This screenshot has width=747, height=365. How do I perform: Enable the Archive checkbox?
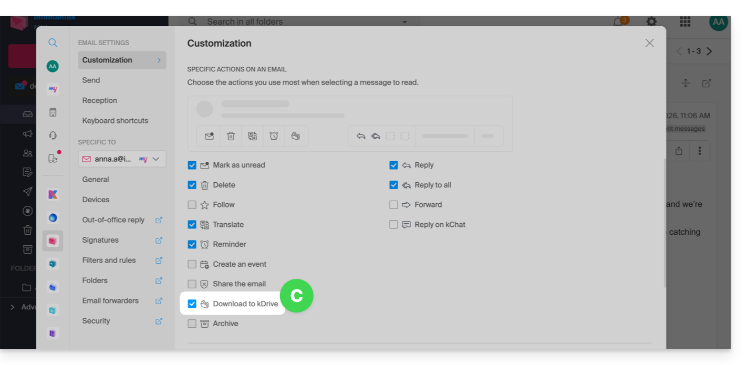click(x=192, y=324)
